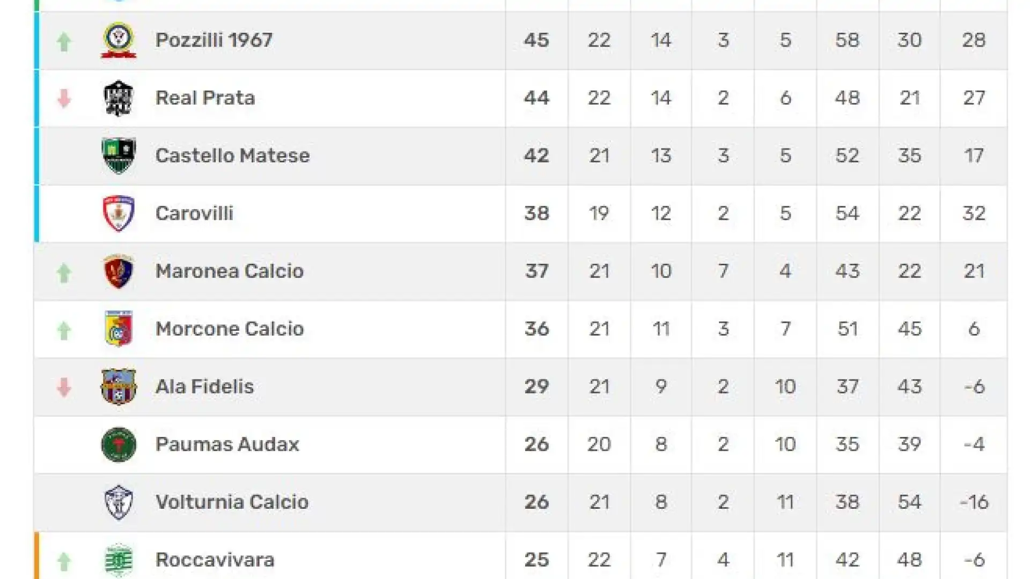The height and width of the screenshot is (579, 1030).
Task: Select the Volturnia Calcio shield crest
Action: [119, 502]
